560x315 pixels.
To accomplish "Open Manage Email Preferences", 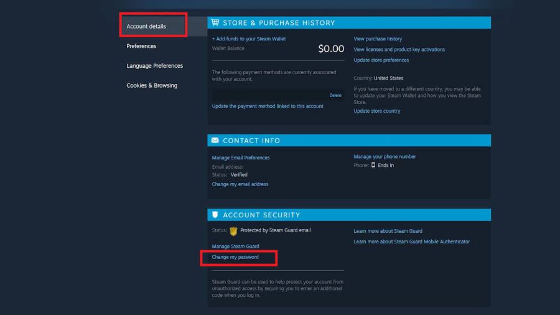I will point(241,157).
